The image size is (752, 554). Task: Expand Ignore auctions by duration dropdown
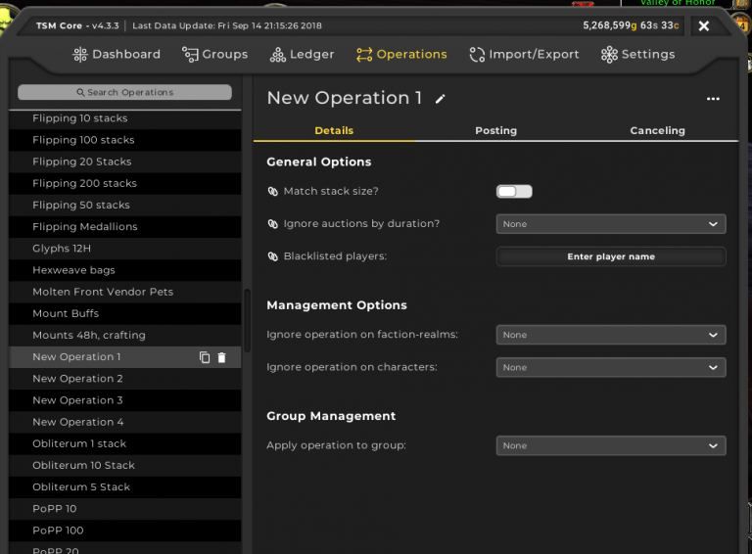pos(611,224)
